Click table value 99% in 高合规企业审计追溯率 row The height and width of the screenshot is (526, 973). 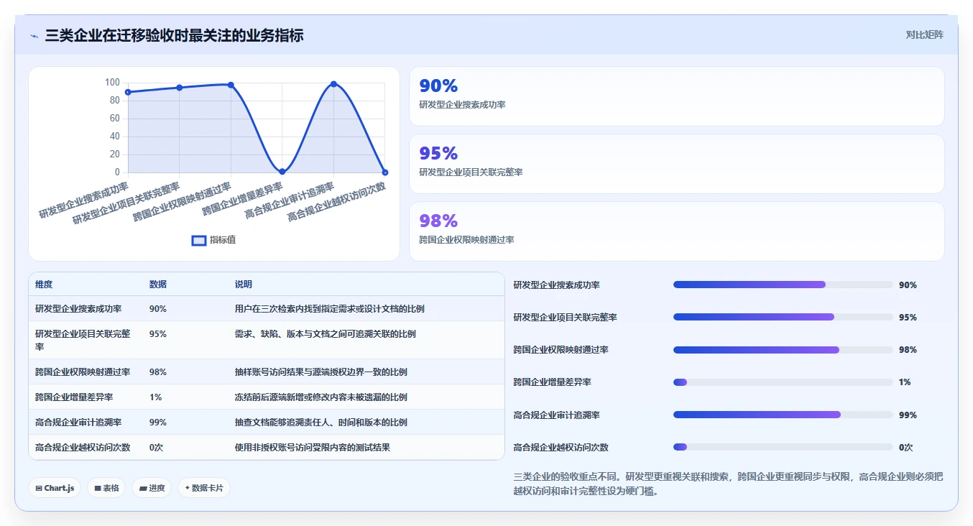coord(158,423)
